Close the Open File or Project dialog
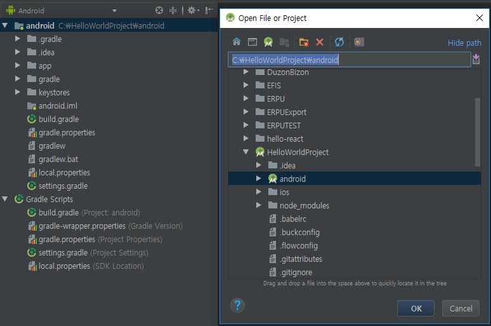Viewport: 491px width, 326px height. click(479, 18)
